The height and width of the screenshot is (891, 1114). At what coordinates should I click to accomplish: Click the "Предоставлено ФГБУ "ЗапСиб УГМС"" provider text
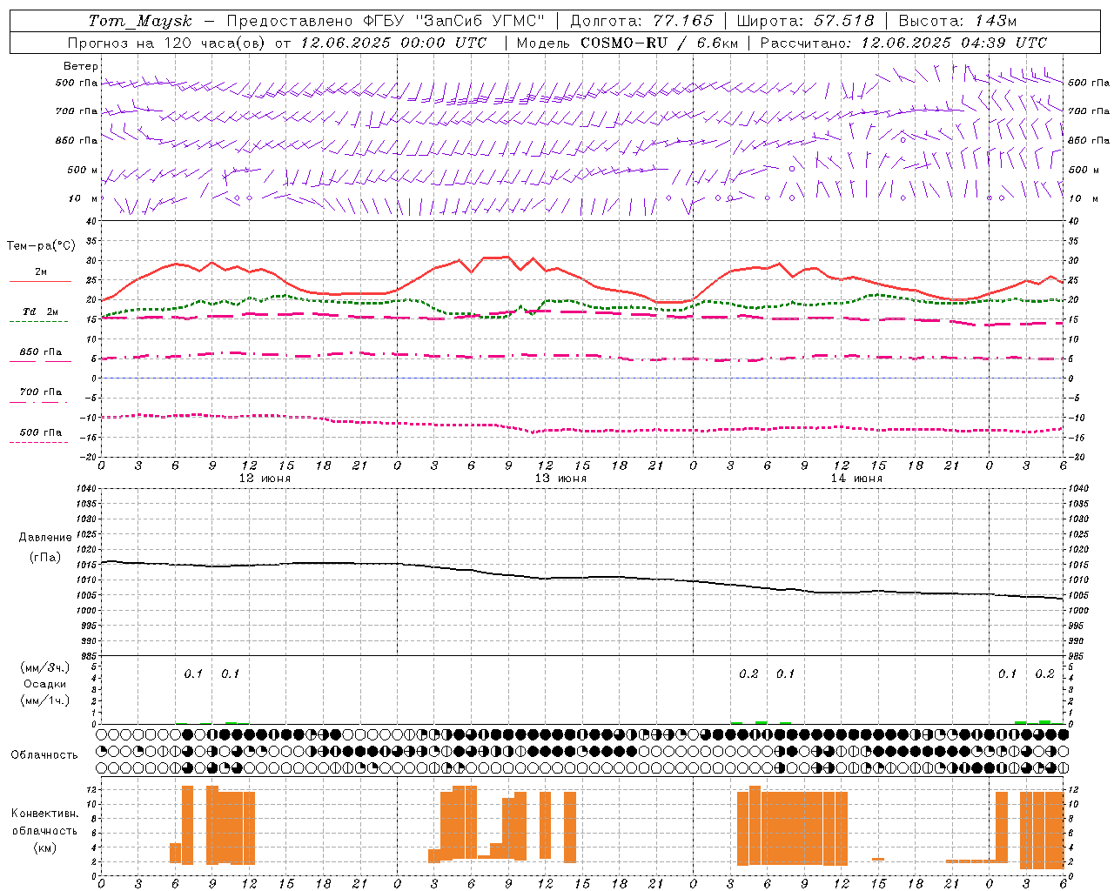(386, 21)
